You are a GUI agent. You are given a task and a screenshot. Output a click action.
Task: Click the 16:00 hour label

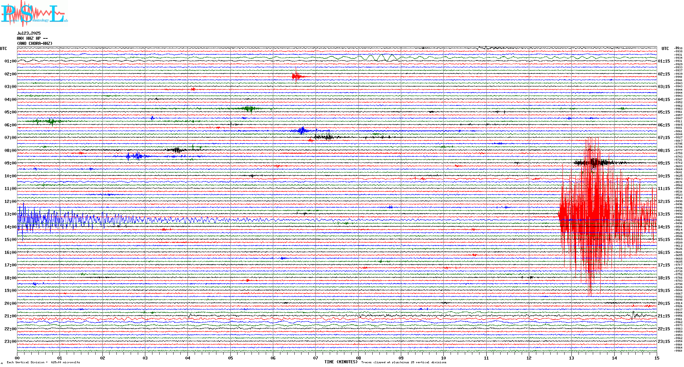pyautogui.click(x=10, y=252)
